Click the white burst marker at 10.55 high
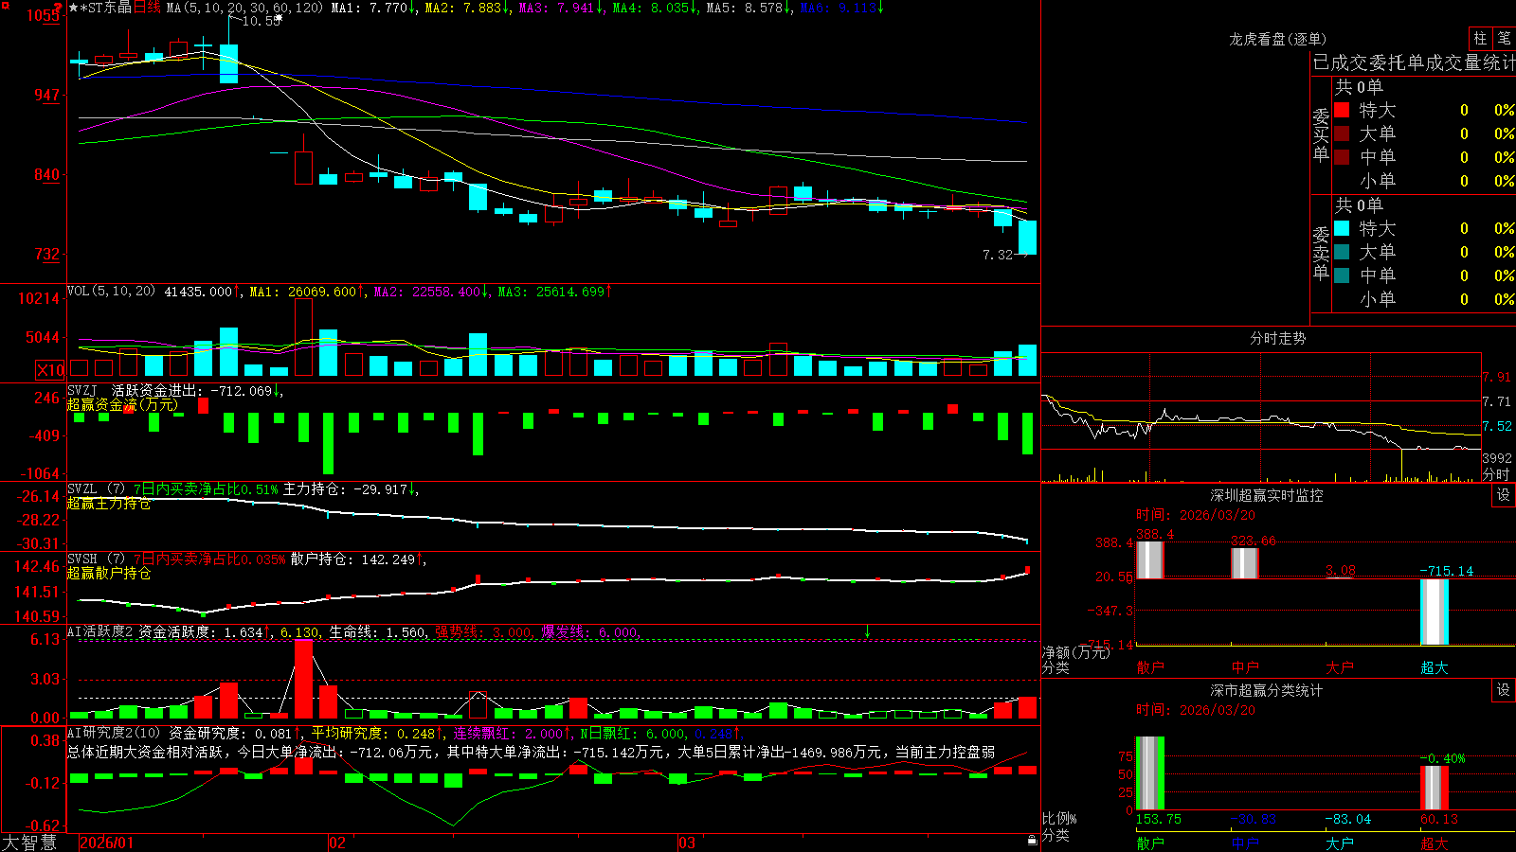This screenshot has height=852, width=1516. (278, 18)
